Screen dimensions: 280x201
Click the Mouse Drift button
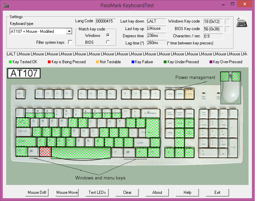37,192
